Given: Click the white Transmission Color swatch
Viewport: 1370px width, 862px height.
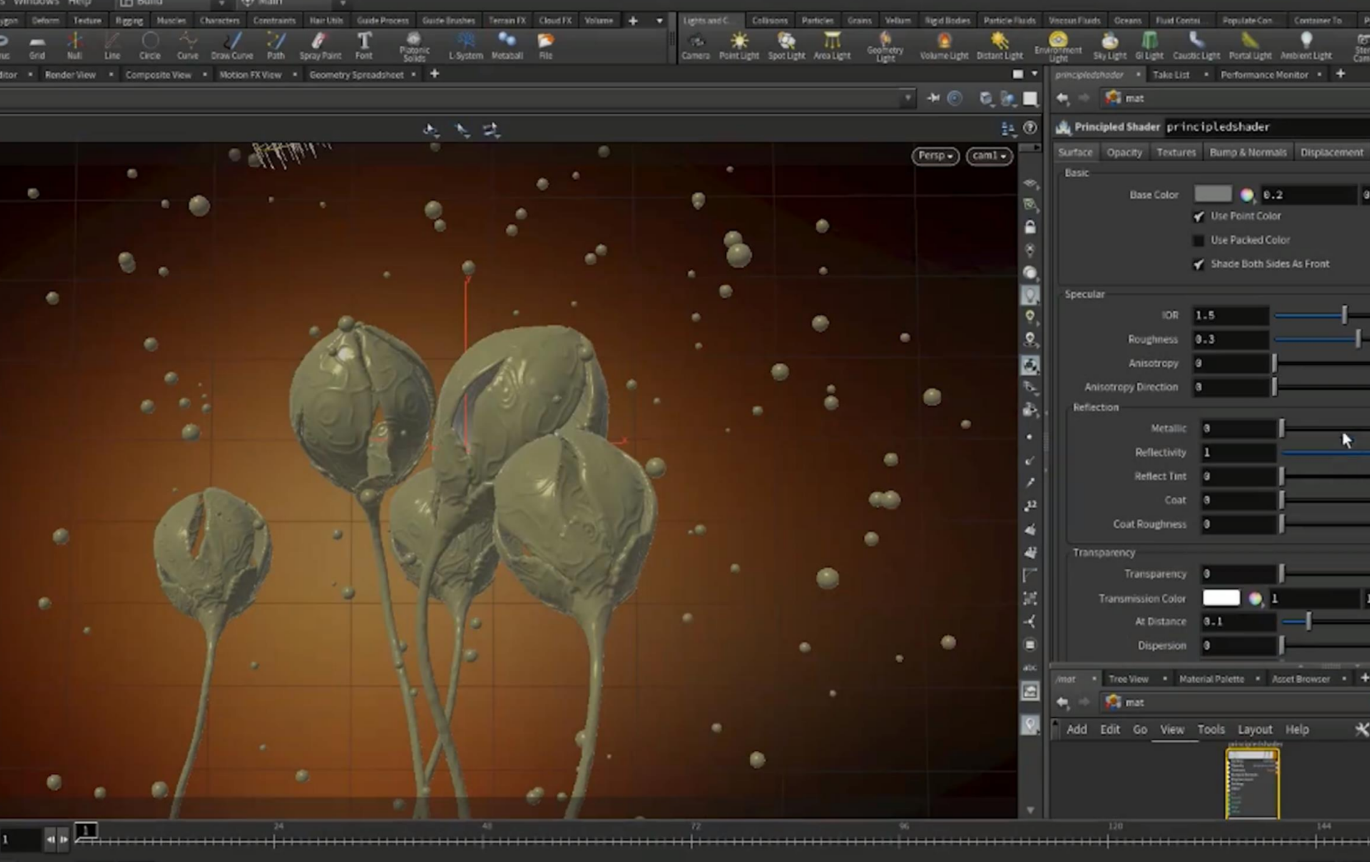Looking at the screenshot, I should (1220, 598).
